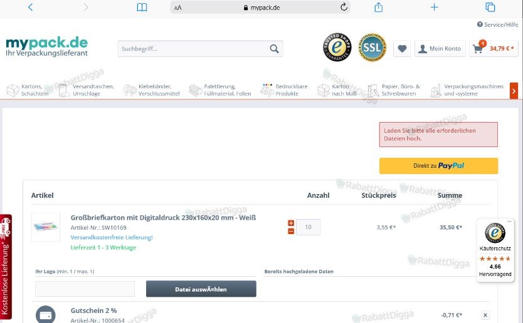
Task: Open Palettierung, Füllmaterial, Folien category
Action: (220, 90)
